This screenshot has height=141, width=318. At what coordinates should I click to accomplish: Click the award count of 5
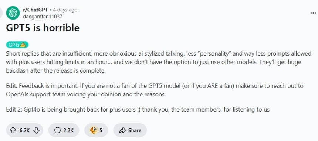[x=101, y=130]
